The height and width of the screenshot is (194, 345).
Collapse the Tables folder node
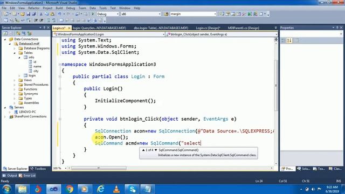[x=15, y=53]
